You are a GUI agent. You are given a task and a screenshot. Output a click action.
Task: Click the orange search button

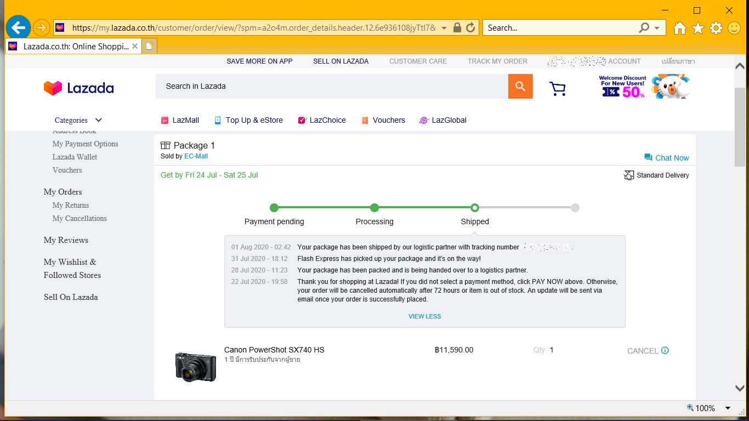pyautogui.click(x=520, y=86)
